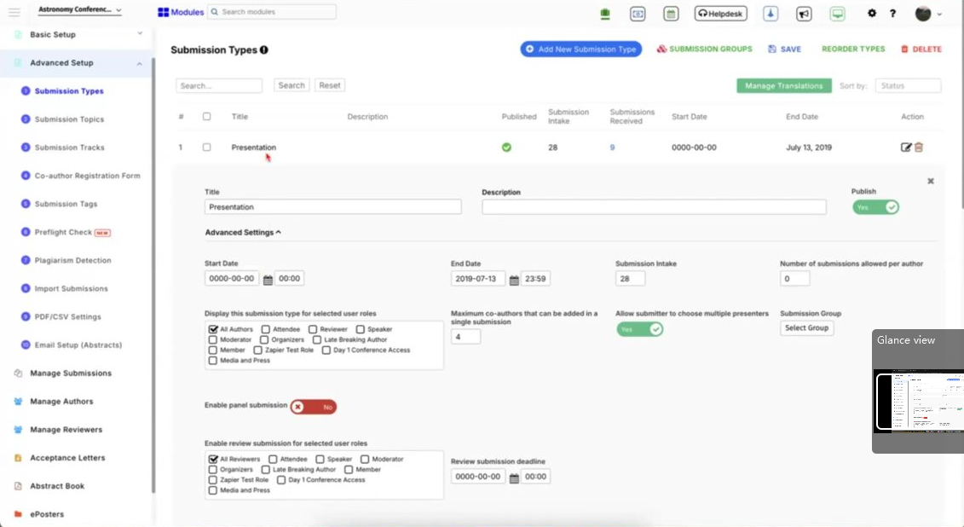Open the settings gear icon
This screenshot has width=964, height=527.
[x=872, y=13]
